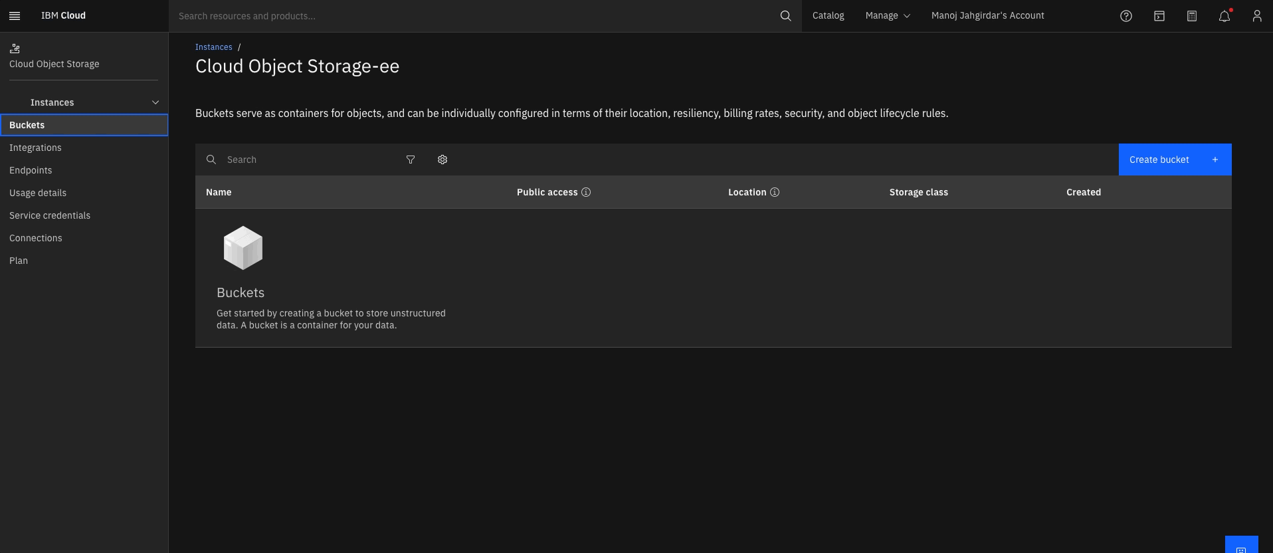The image size is (1273, 553).
Task: Collapse the Instances chevron in sidebar
Action: (x=155, y=102)
